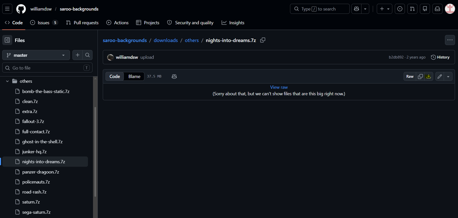This screenshot has height=218, width=458.
Task: Go to GitHub homepage via Octocat logo
Action: (21, 9)
